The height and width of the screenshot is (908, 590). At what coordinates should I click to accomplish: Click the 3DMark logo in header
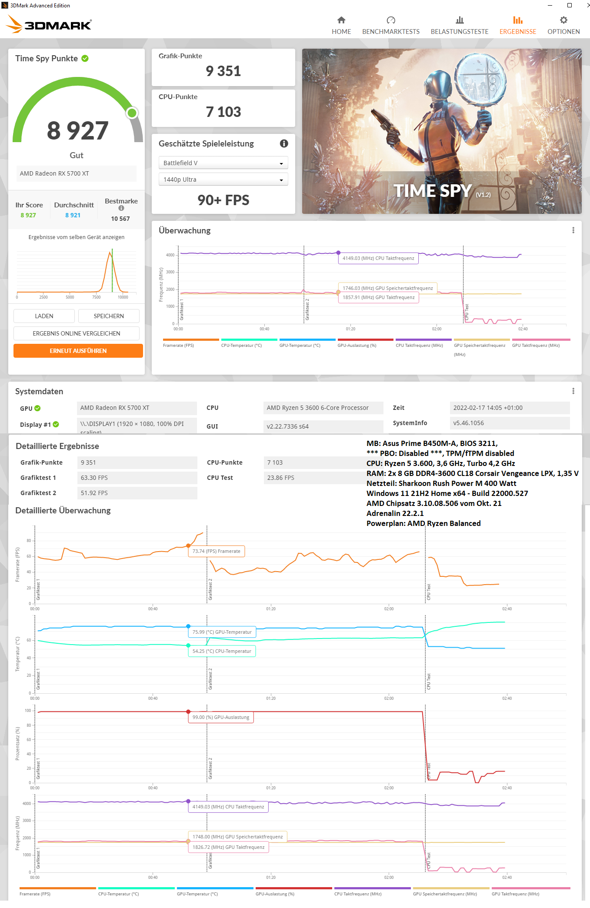pos(49,24)
